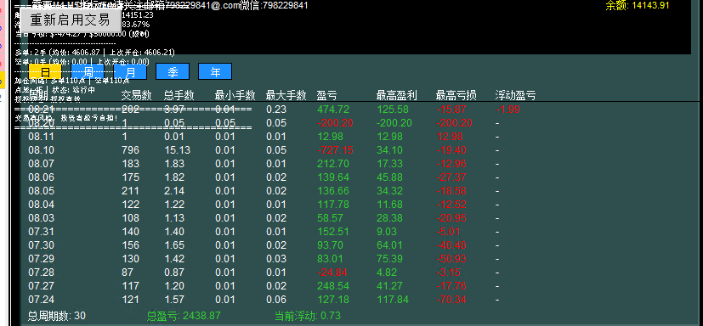Click the 93.70 profit value
The height and width of the screenshot is (326, 703).
(331, 245)
